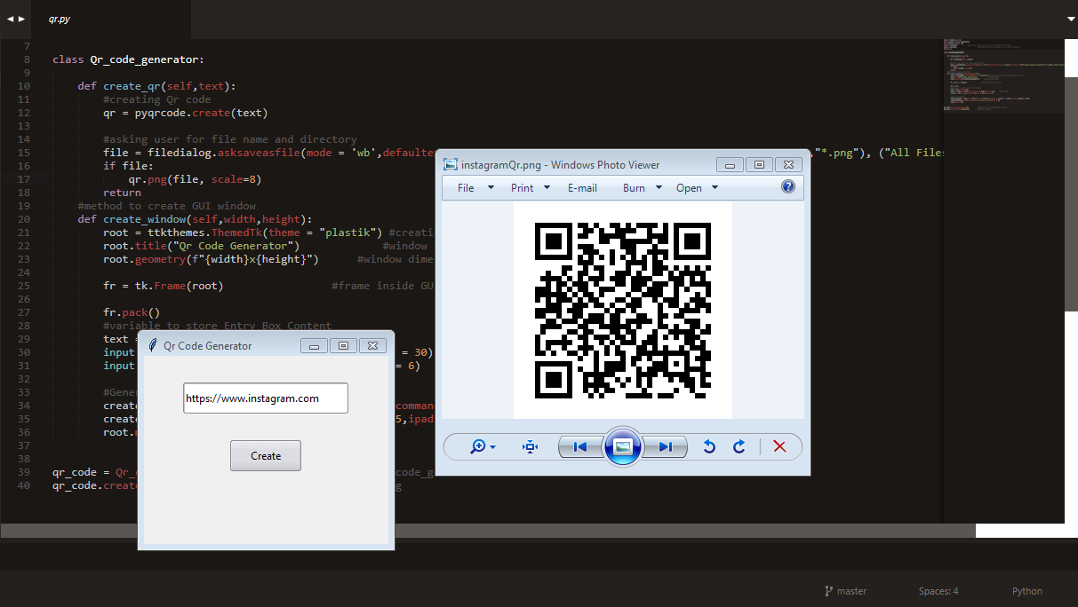Click the Create button
The image size is (1078, 607).
tap(266, 455)
